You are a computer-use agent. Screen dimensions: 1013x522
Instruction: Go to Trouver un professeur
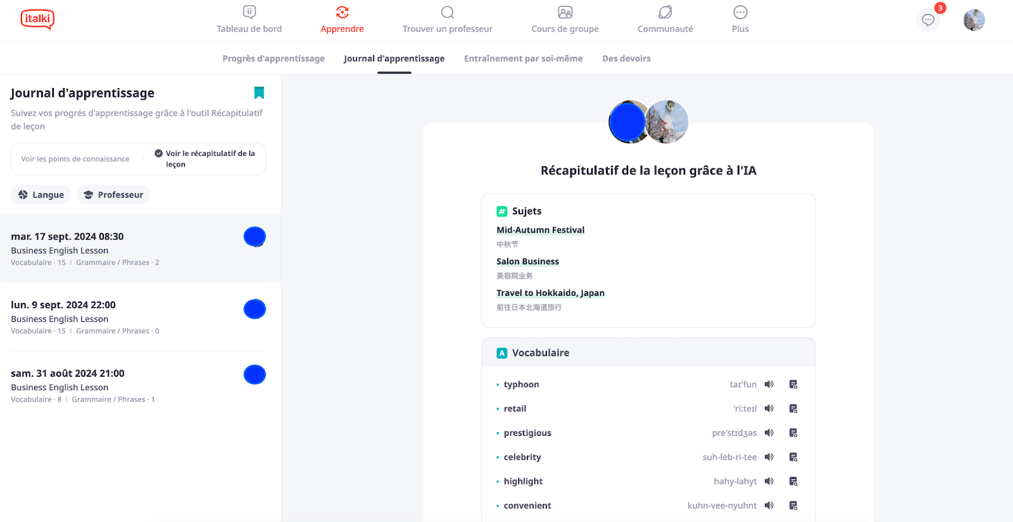point(447,19)
